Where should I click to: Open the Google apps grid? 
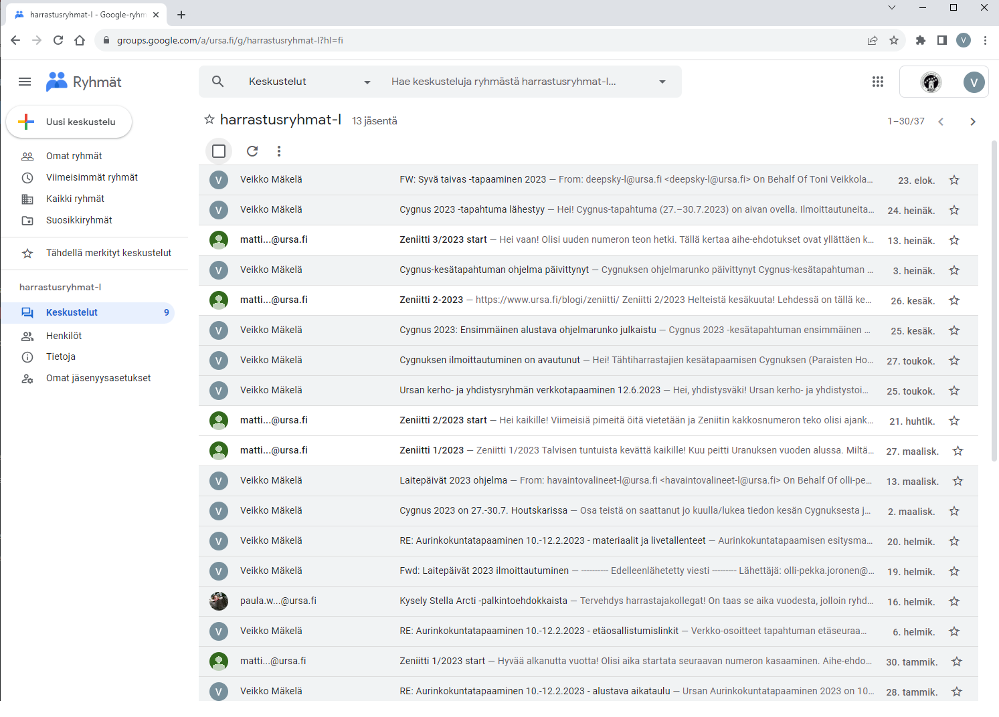click(878, 82)
